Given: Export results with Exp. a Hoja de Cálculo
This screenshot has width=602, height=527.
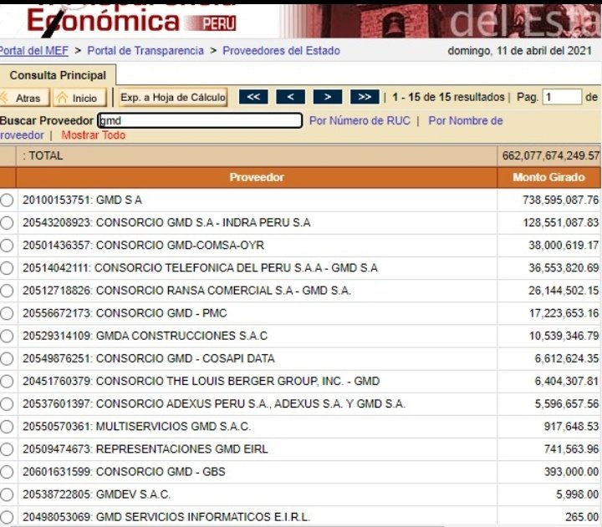Looking at the screenshot, I should pos(173,98).
